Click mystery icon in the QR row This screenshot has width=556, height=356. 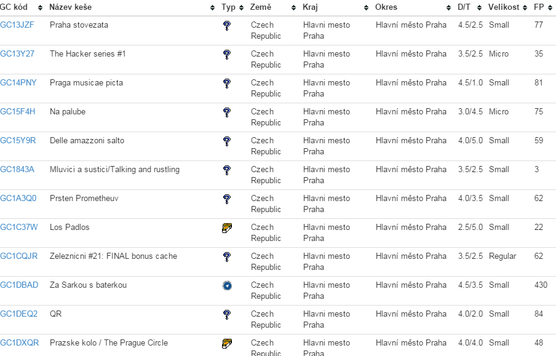pyautogui.click(x=227, y=315)
